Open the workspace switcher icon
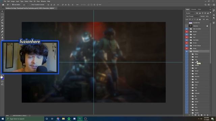The image size is (216, 121). tap(209, 5)
